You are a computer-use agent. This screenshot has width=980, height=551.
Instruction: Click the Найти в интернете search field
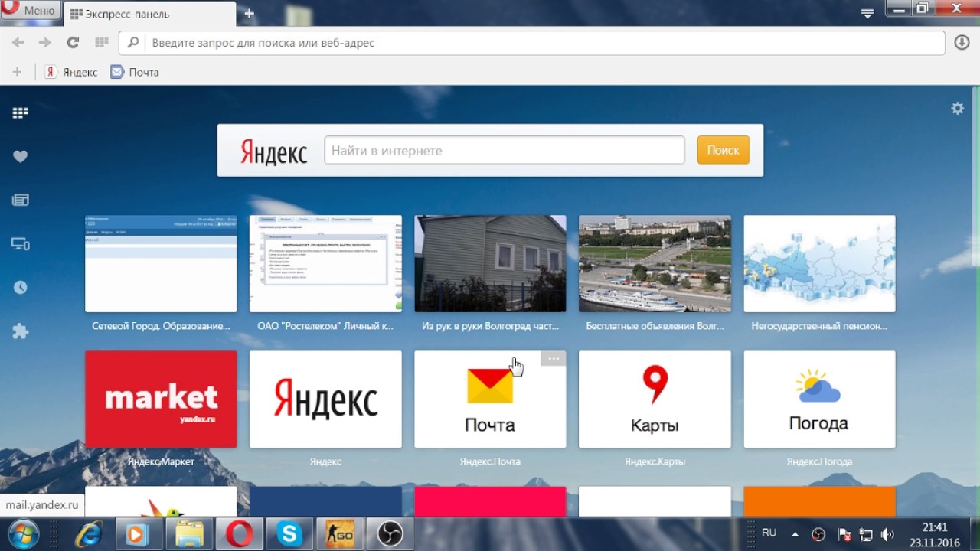(505, 151)
